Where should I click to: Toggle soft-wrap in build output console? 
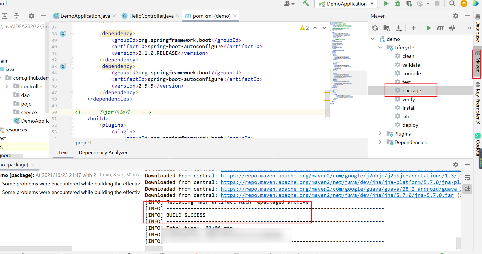pyautogui.click(x=467, y=178)
